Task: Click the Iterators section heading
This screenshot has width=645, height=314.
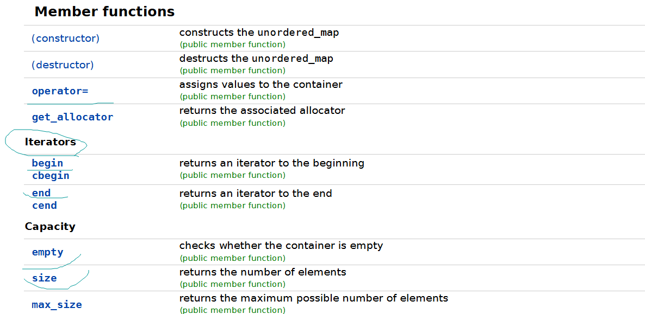Action: pyautogui.click(x=50, y=142)
